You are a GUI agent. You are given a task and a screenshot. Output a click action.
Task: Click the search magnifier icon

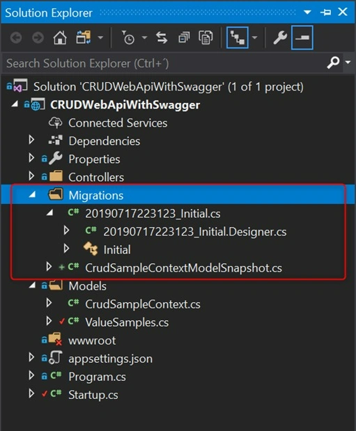point(333,63)
